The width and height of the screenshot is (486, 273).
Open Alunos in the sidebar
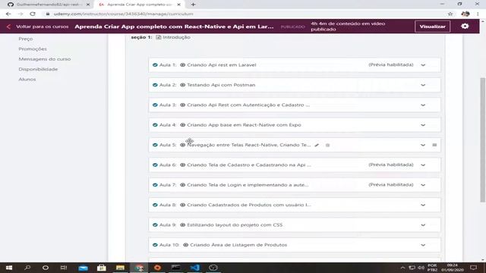(27, 79)
